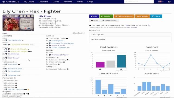The height and width of the screenshot is (98, 174).
Task: Open the Promise of Power card
Action: coord(60,55)
